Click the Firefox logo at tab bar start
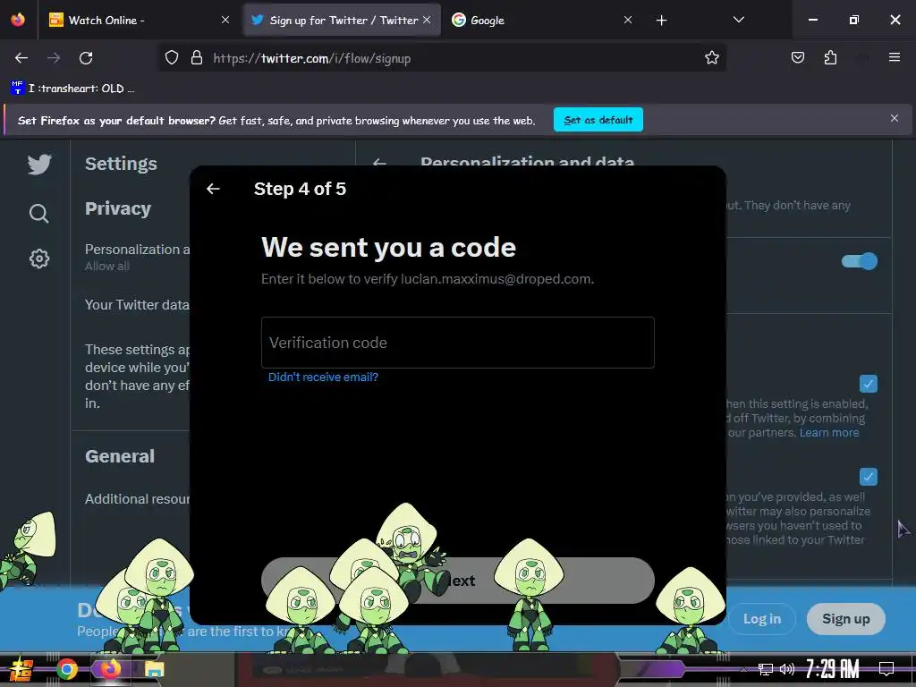Image resolution: width=916 pixels, height=687 pixels. click(x=18, y=20)
